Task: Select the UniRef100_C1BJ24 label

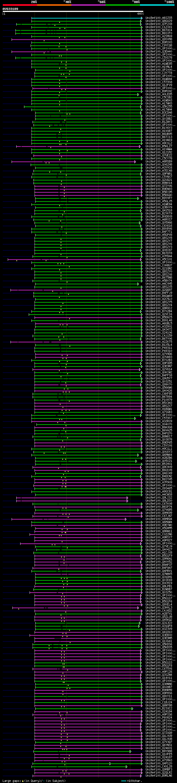Action: pyautogui.click(x=159, y=702)
